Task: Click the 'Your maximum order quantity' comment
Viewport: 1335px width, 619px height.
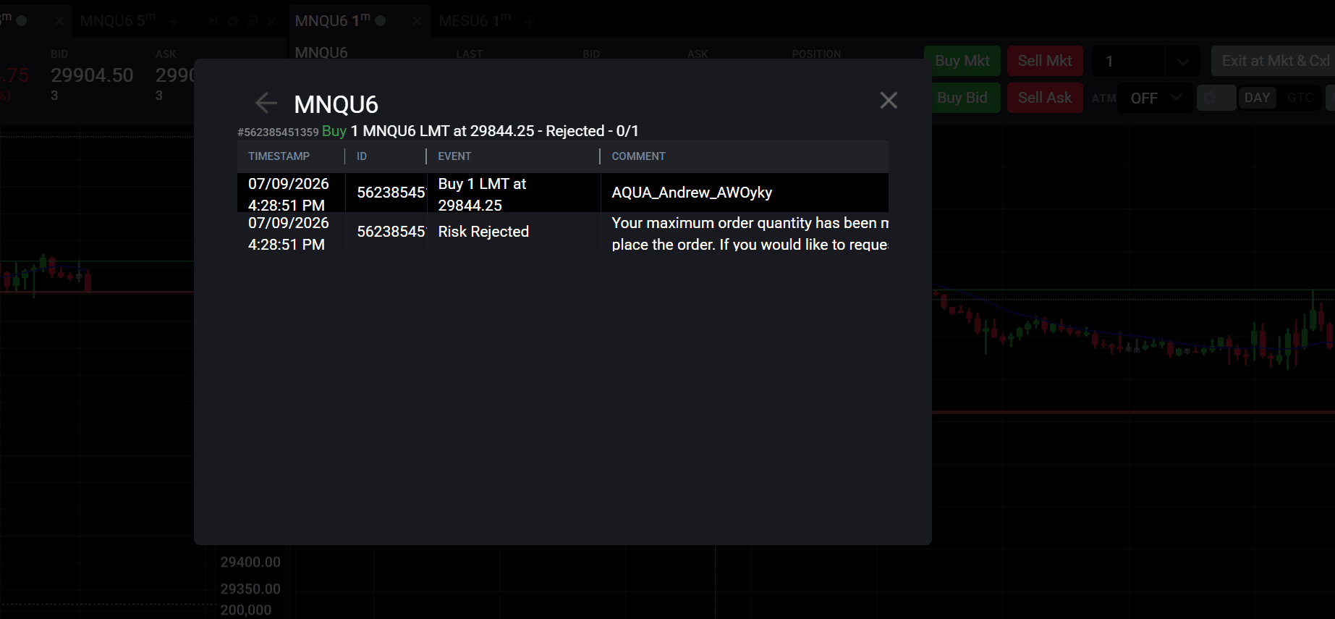Action: click(x=745, y=233)
